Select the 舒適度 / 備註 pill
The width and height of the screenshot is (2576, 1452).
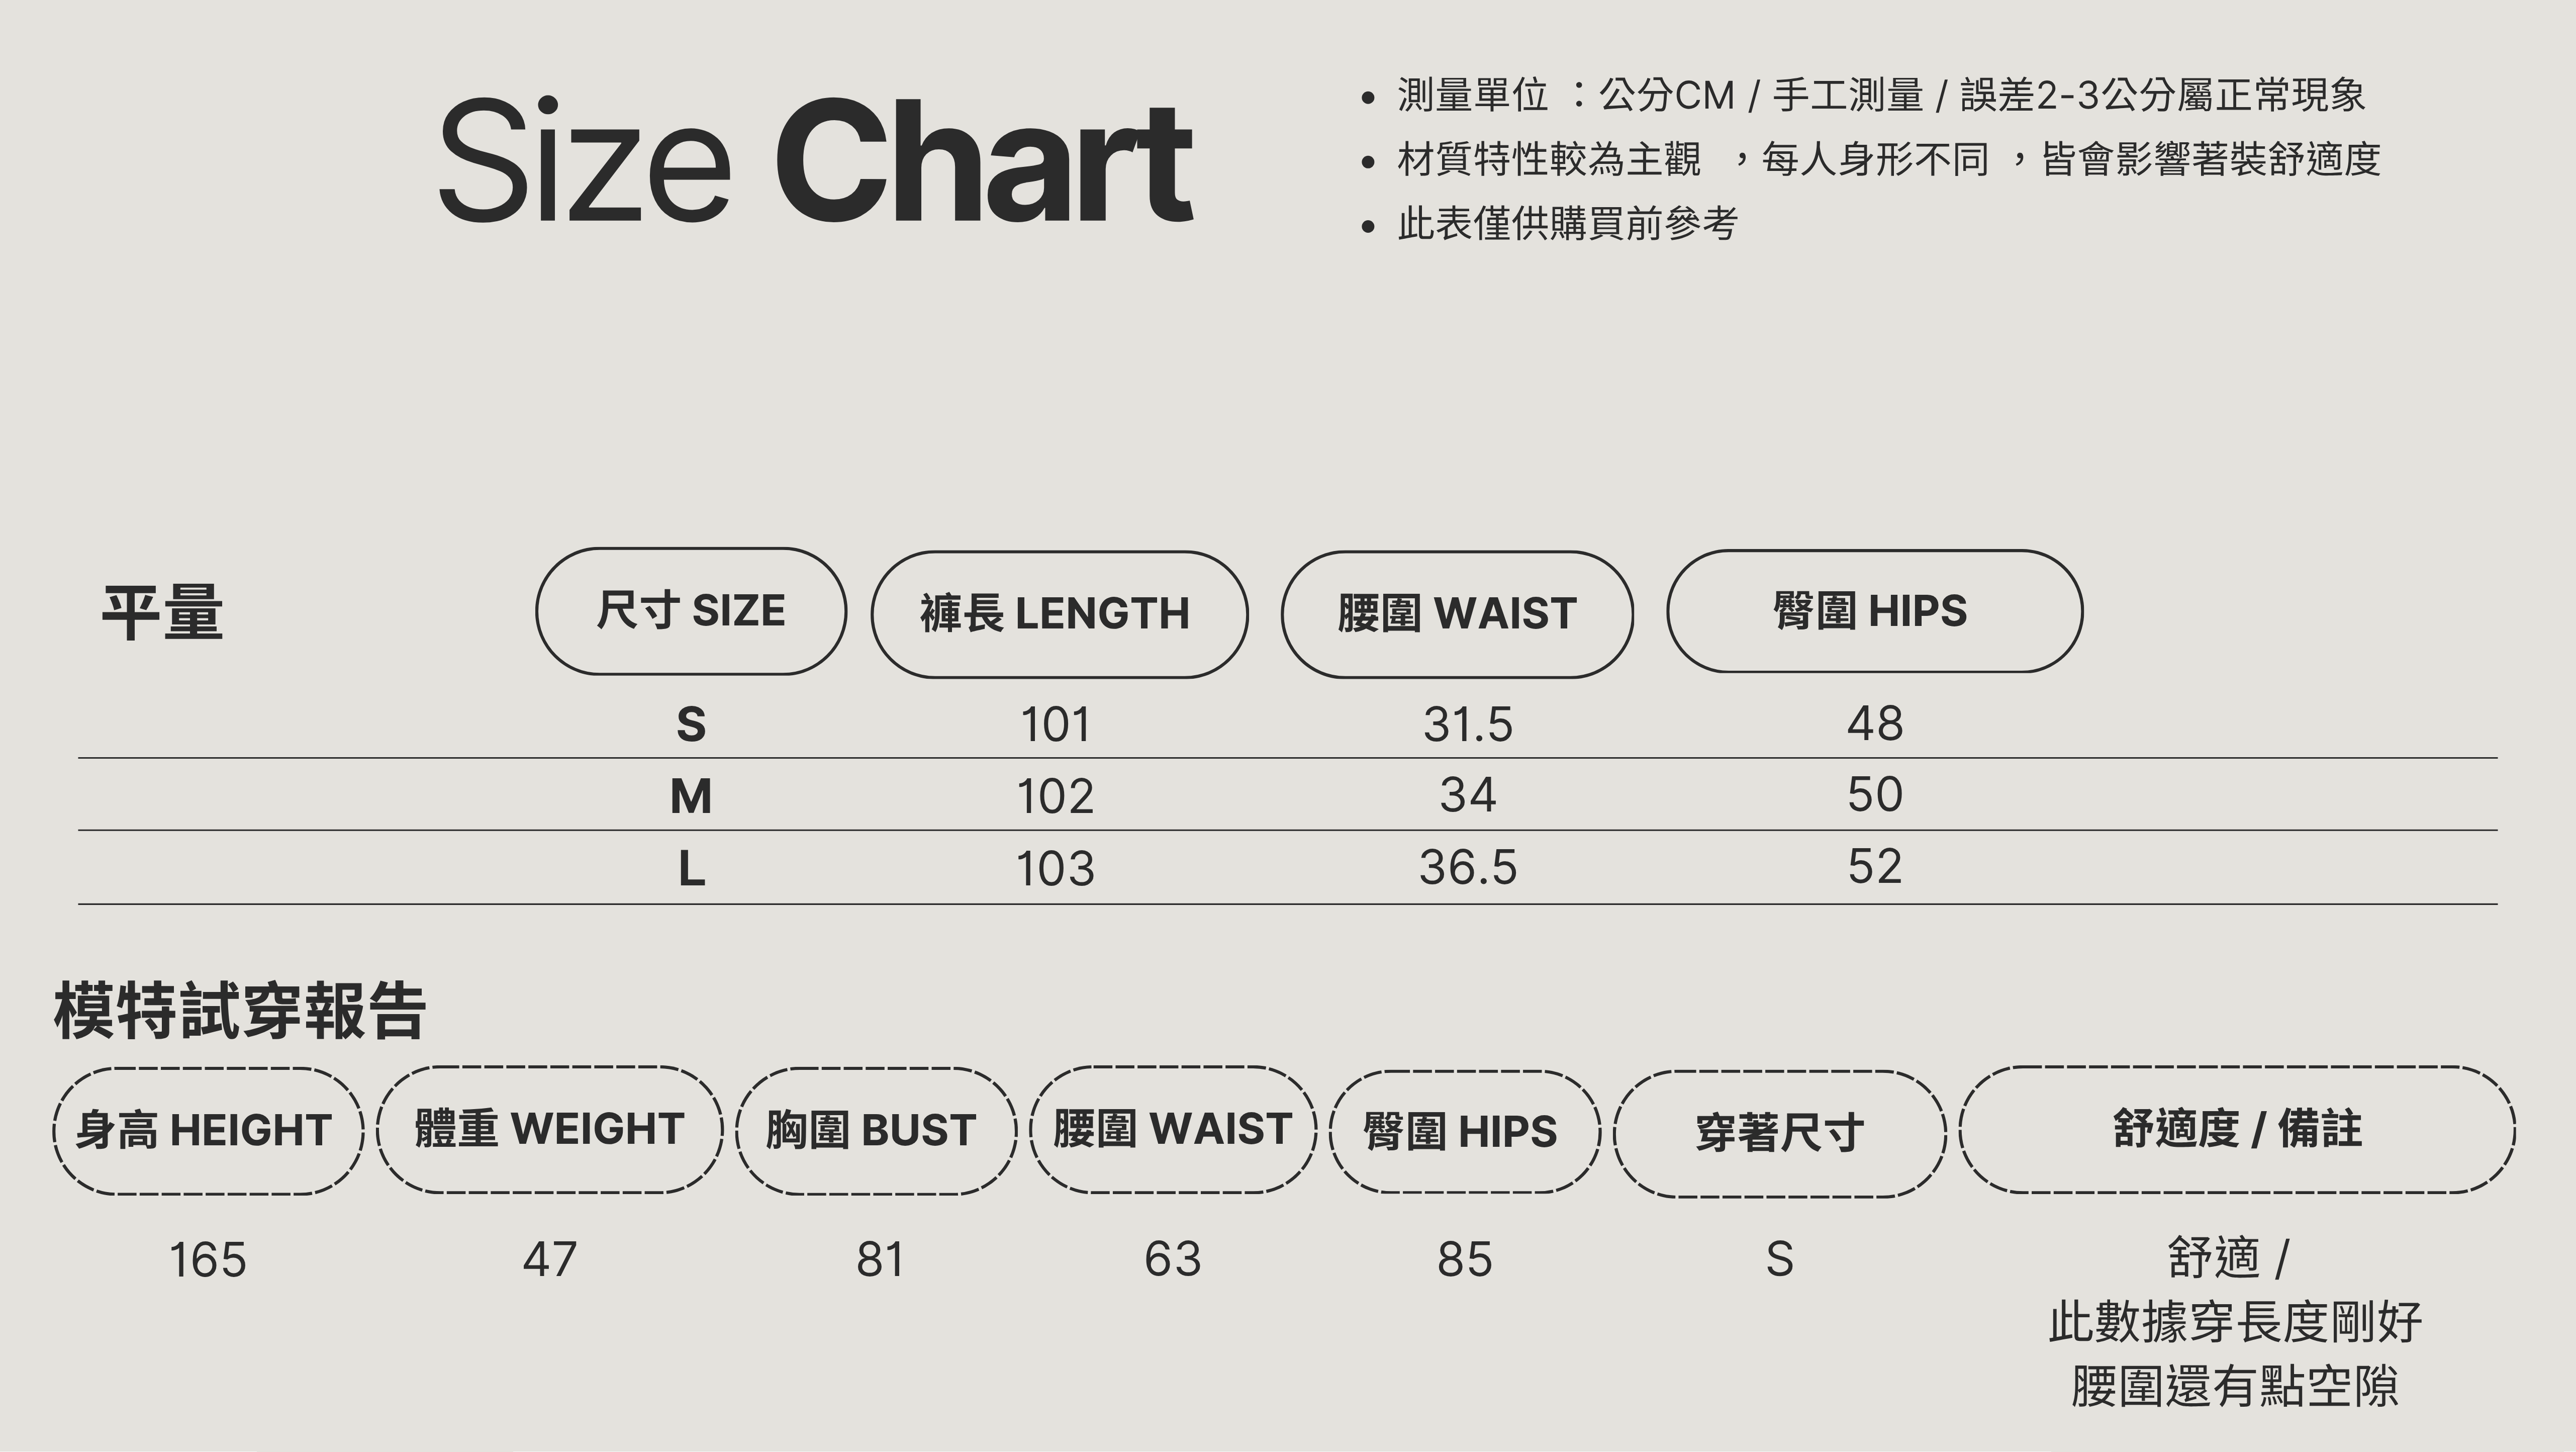[2237, 1129]
